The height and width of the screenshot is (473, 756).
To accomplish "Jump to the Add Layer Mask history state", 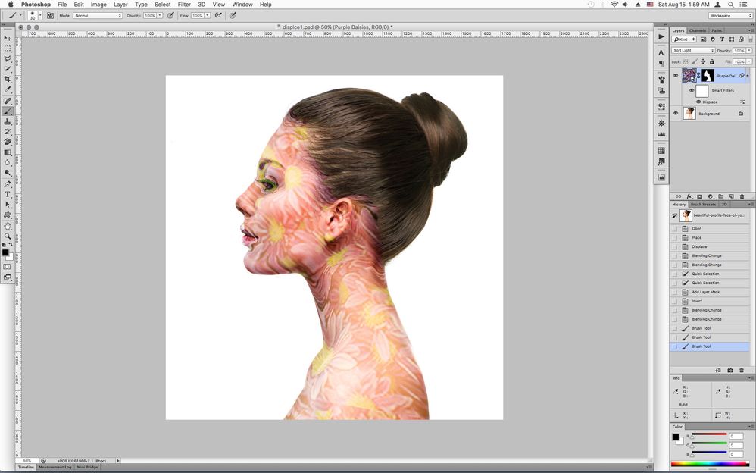I will (705, 292).
